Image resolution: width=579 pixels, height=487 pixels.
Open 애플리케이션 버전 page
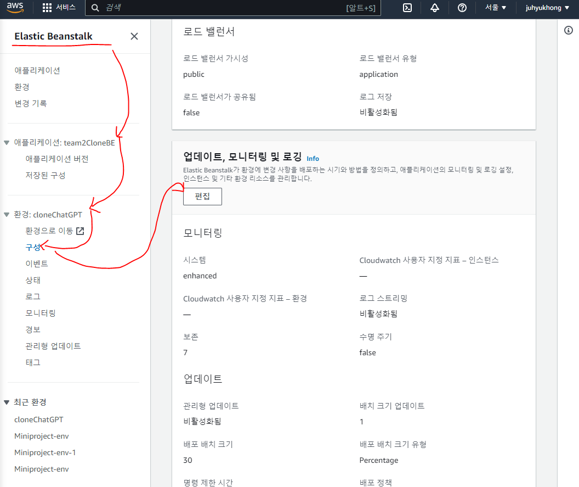[x=57, y=159]
